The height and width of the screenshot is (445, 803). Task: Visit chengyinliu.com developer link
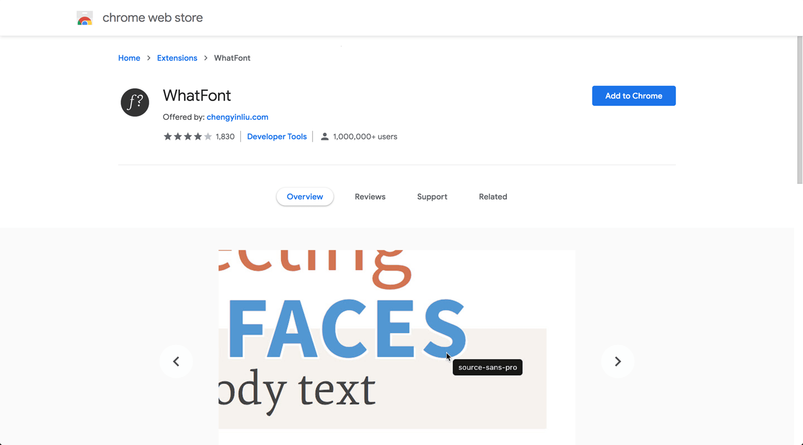point(237,117)
